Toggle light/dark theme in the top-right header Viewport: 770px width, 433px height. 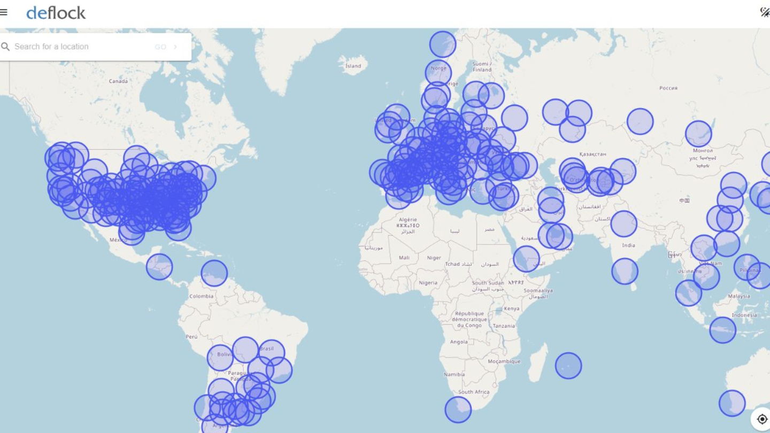tap(765, 12)
